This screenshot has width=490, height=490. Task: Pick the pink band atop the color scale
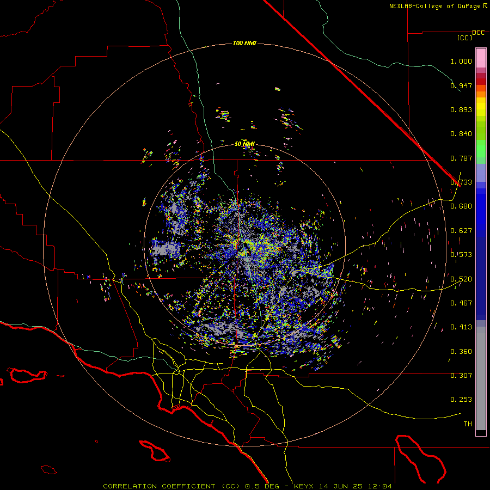point(481,58)
